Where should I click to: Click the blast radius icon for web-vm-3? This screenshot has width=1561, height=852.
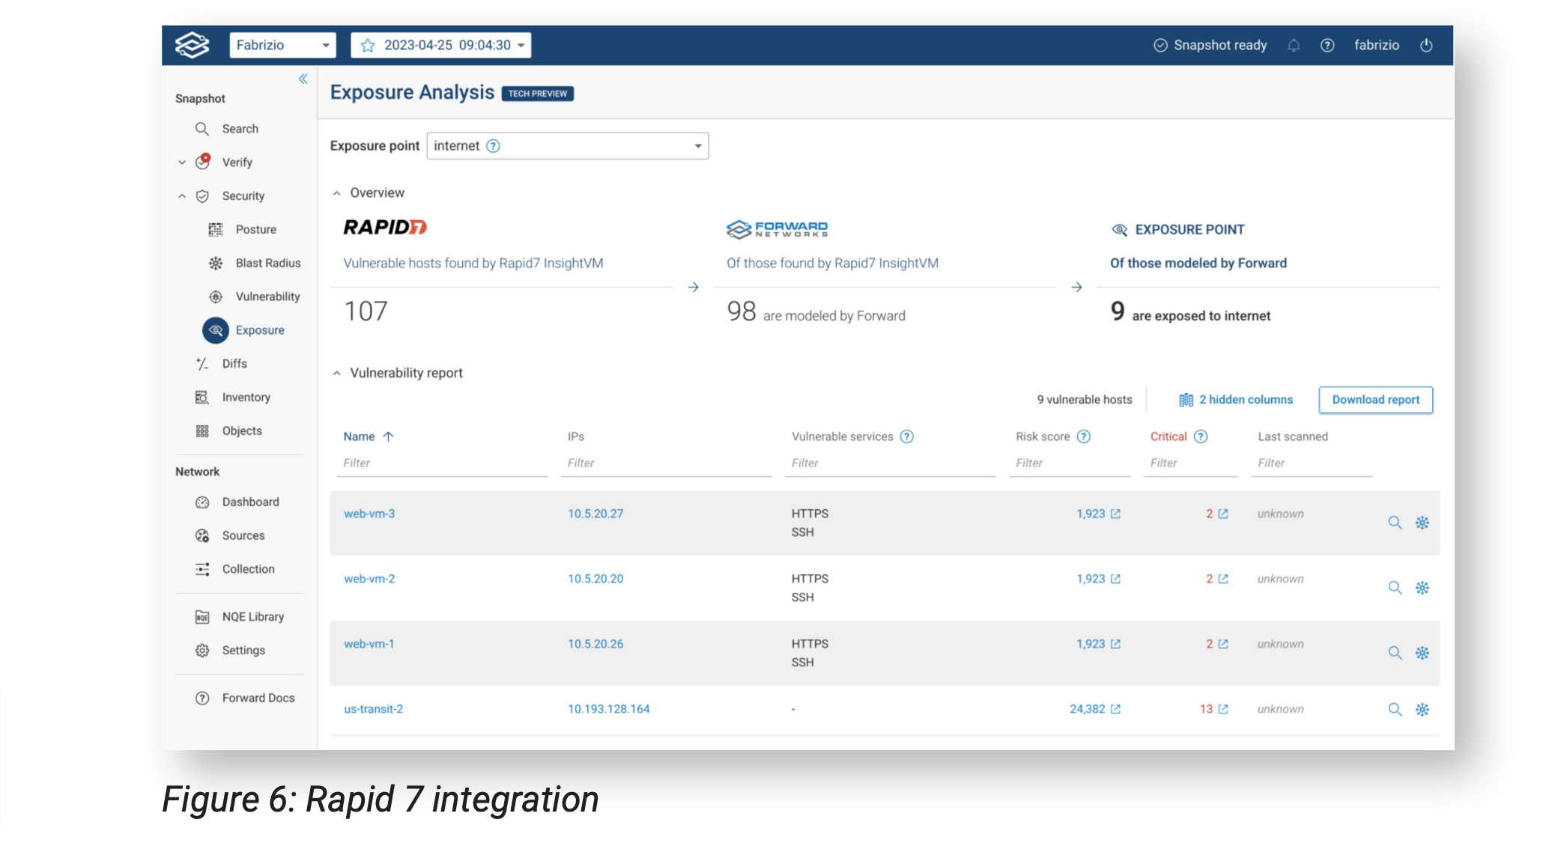(1422, 523)
